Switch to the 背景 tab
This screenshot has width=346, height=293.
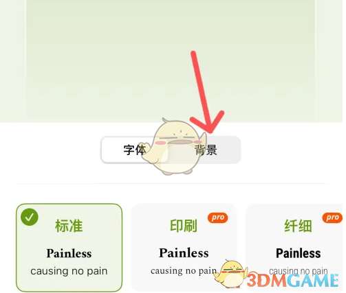click(206, 150)
